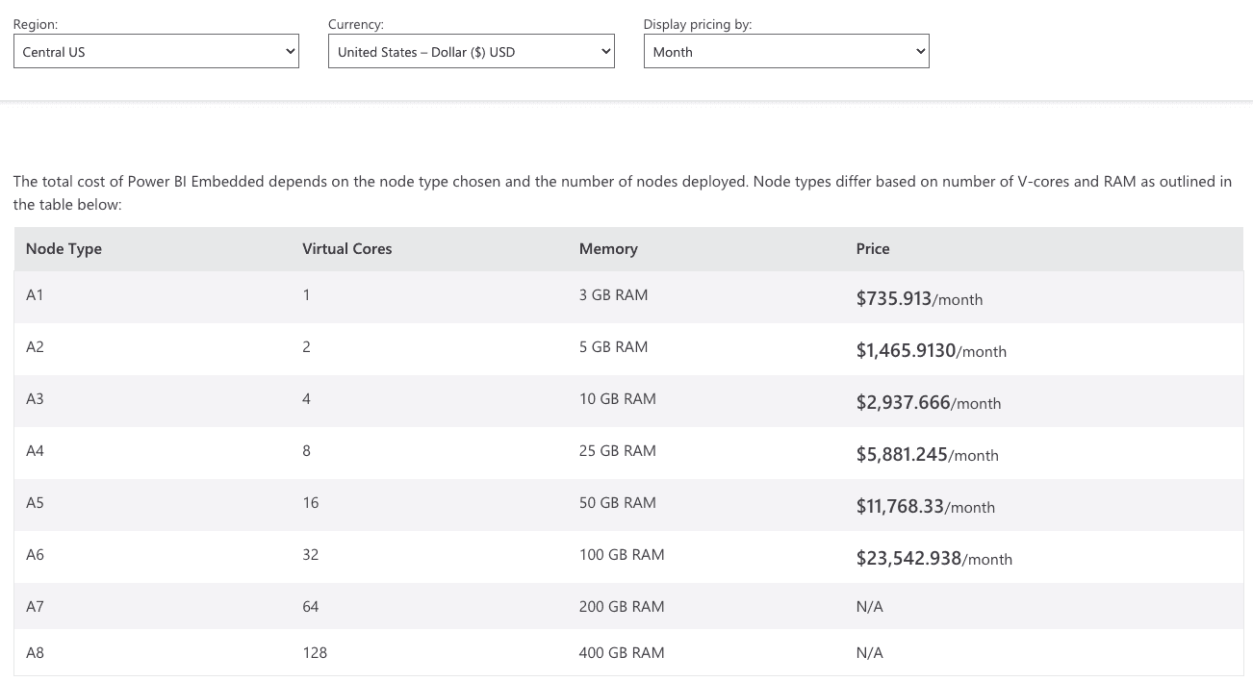Open the Display pricing by dropdown
The height and width of the screenshot is (682, 1253).
pyautogui.click(x=785, y=51)
